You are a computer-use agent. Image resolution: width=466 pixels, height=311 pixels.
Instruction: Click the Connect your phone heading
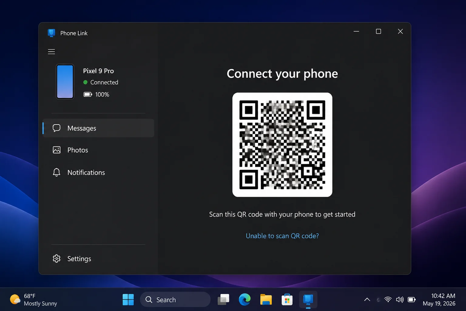click(x=282, y=73)
